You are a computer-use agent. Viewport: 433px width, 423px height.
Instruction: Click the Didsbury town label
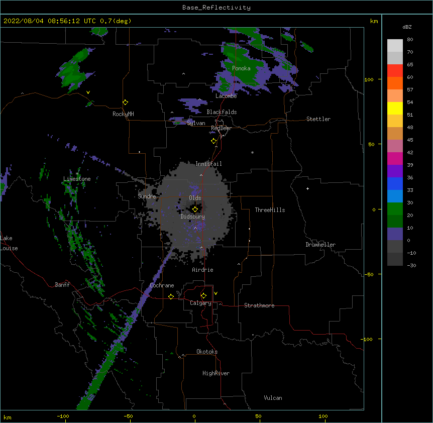coord(193,217)
